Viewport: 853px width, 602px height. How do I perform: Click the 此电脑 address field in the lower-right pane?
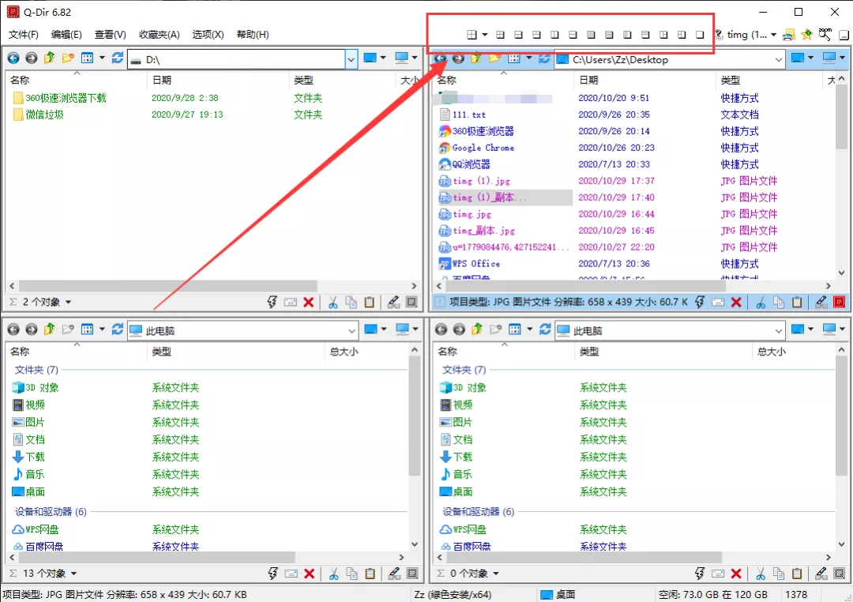[x=671, y=330]
